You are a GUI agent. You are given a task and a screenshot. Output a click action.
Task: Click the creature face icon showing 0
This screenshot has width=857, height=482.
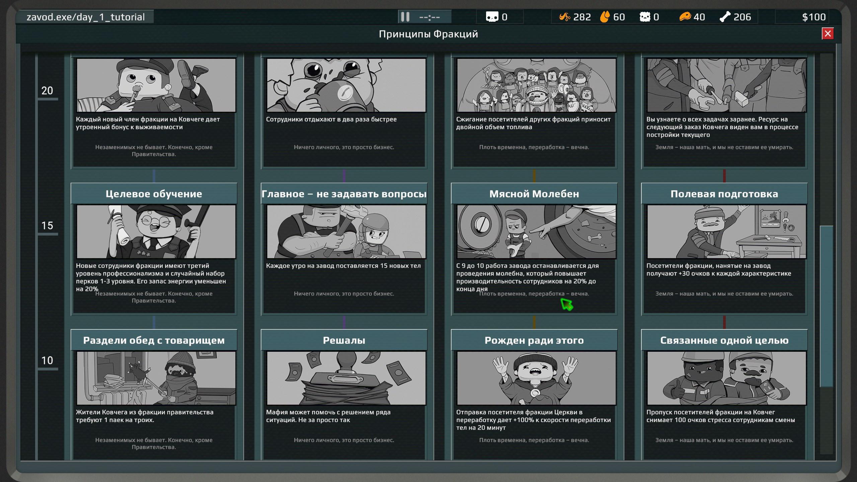(x=645, y=17)
